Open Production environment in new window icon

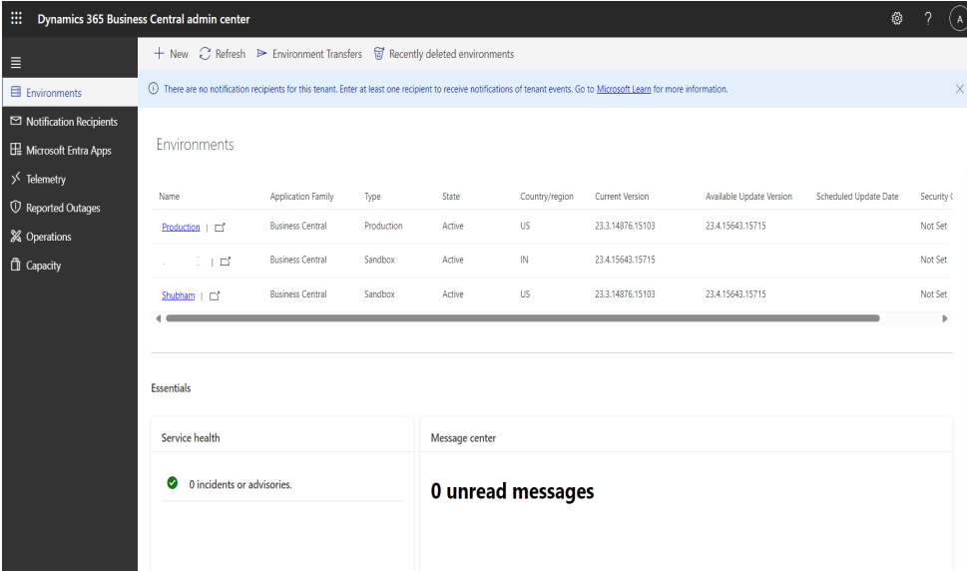[x=220, y=227]
